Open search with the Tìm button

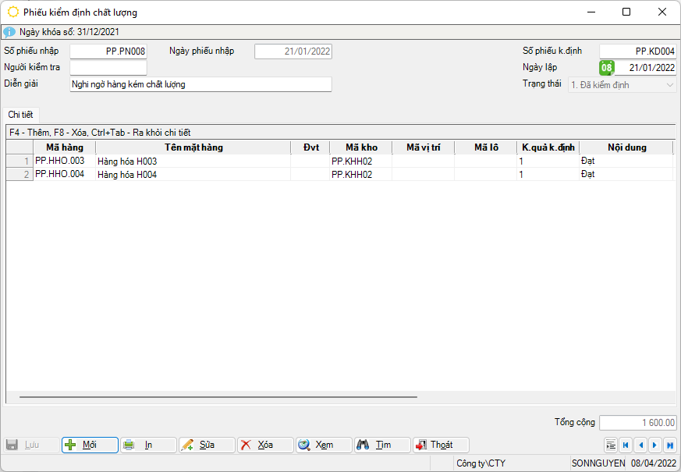tap(382, 445)
